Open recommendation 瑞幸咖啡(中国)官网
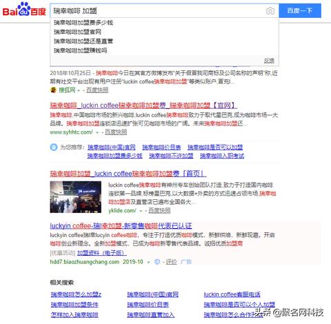 point(112,148)
